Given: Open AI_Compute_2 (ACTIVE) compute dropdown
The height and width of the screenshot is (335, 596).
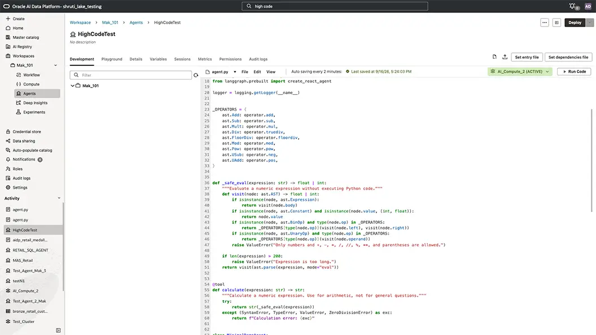Looking at the screenshot, I should (x=520, y=72).
